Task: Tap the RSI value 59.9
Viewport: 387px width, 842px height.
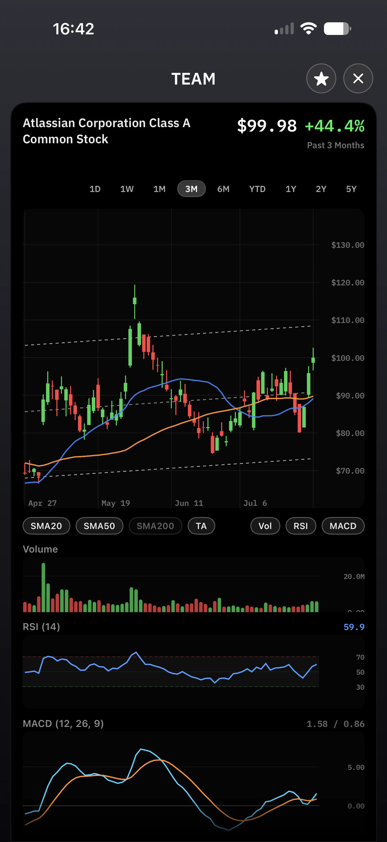Action: (x=354, y=627)
